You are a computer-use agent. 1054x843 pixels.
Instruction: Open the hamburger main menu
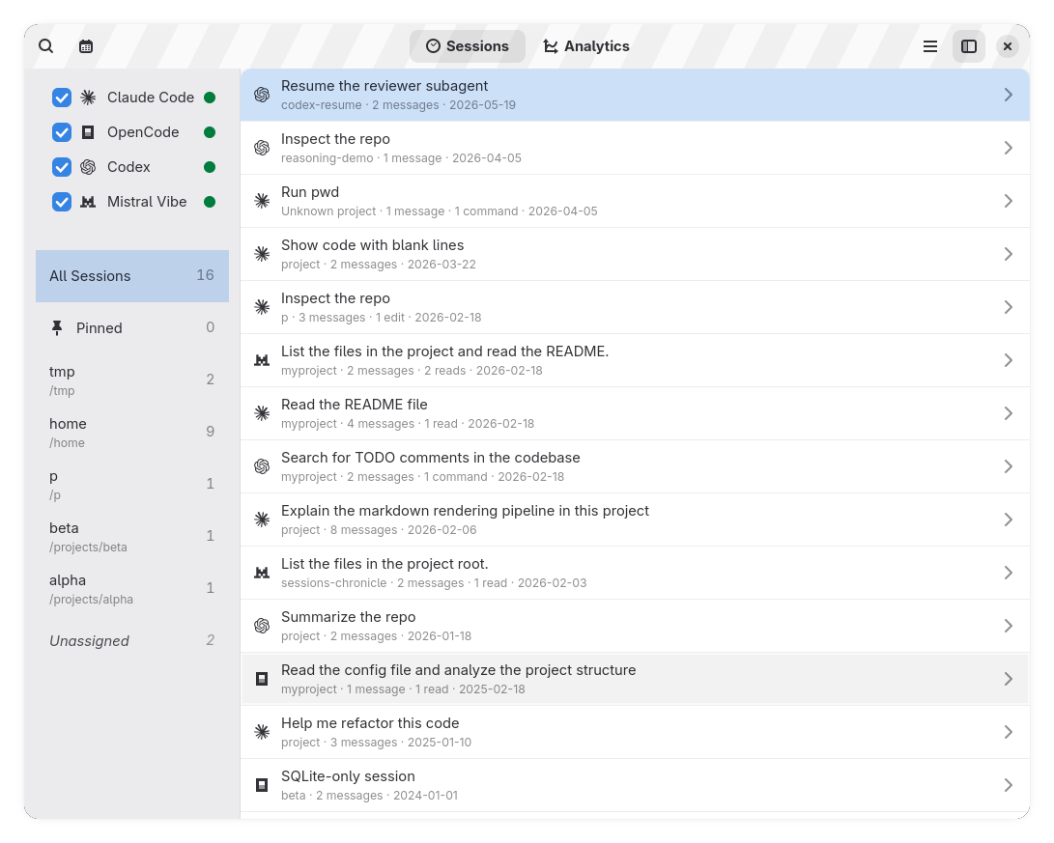pyautogui.click(x=930, y=46)
